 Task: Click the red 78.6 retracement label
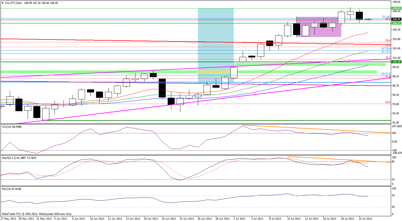pos(388,41)
